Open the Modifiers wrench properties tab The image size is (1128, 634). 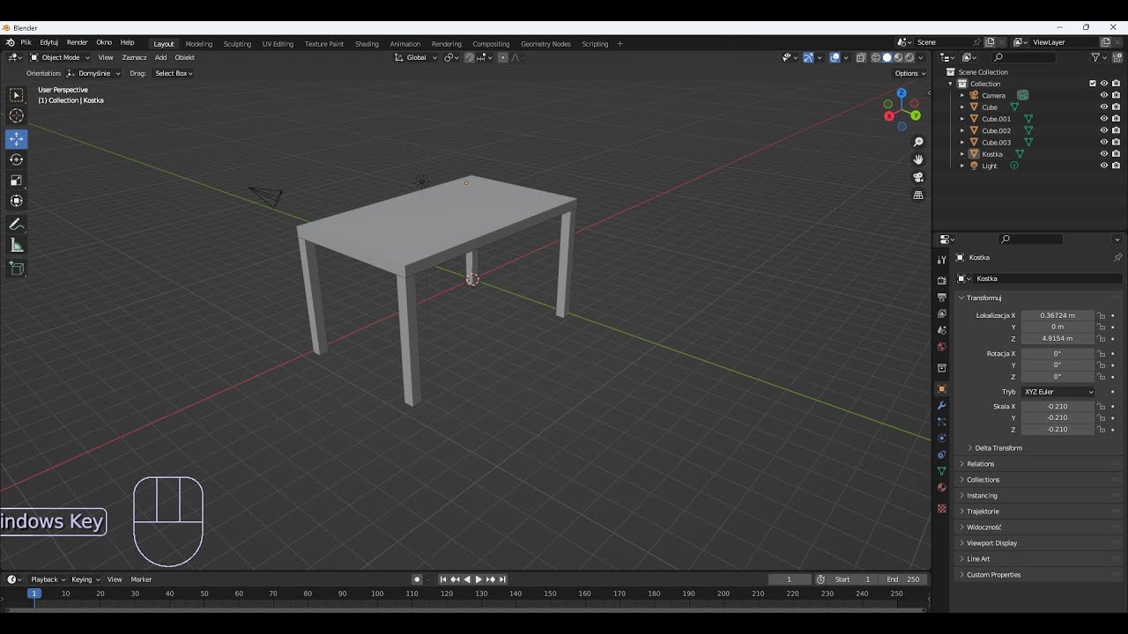point(941,405)
